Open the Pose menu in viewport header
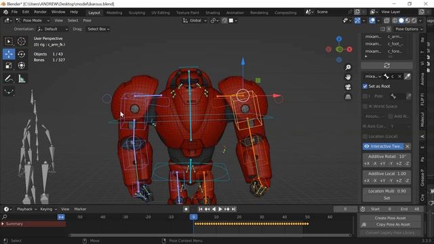This screenshot has height=244, width=434. tap(87, 20)
